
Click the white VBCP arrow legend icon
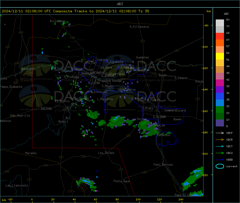coord(220,133)
